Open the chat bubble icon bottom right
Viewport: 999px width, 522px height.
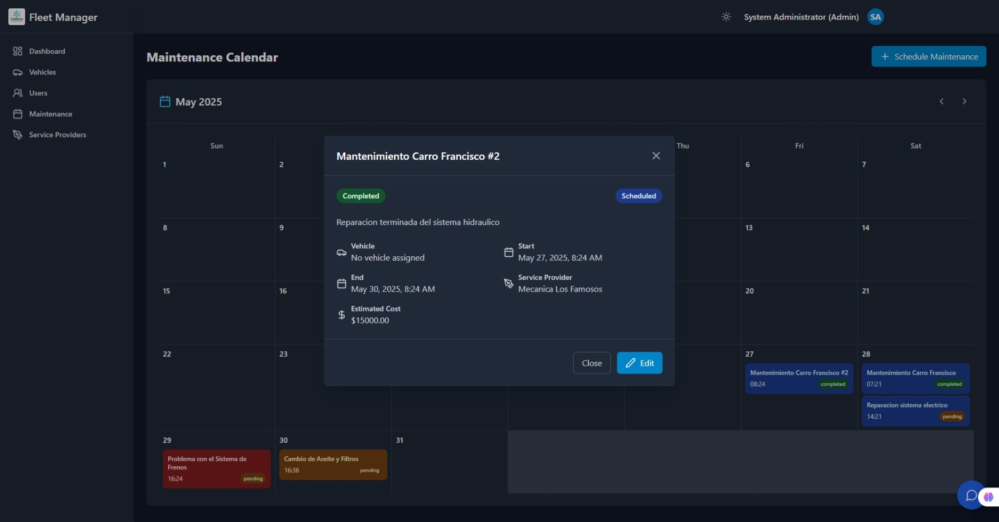971,496
